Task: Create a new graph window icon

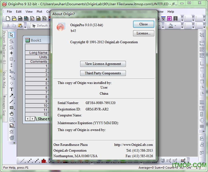Action: pos(32,18)
